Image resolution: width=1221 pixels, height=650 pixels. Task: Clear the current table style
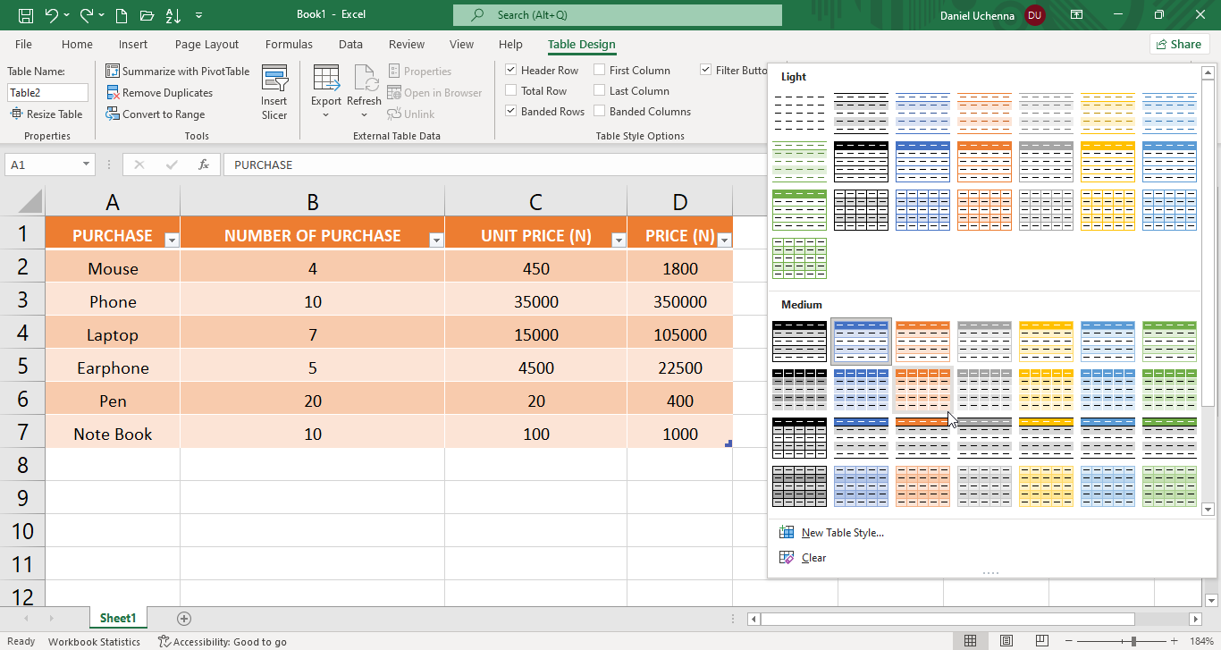[x=813, y=557]
